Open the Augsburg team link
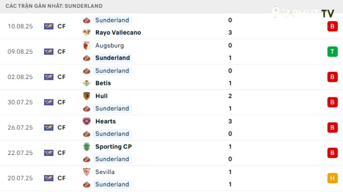The image size is (343, 192). click(110, 45)
